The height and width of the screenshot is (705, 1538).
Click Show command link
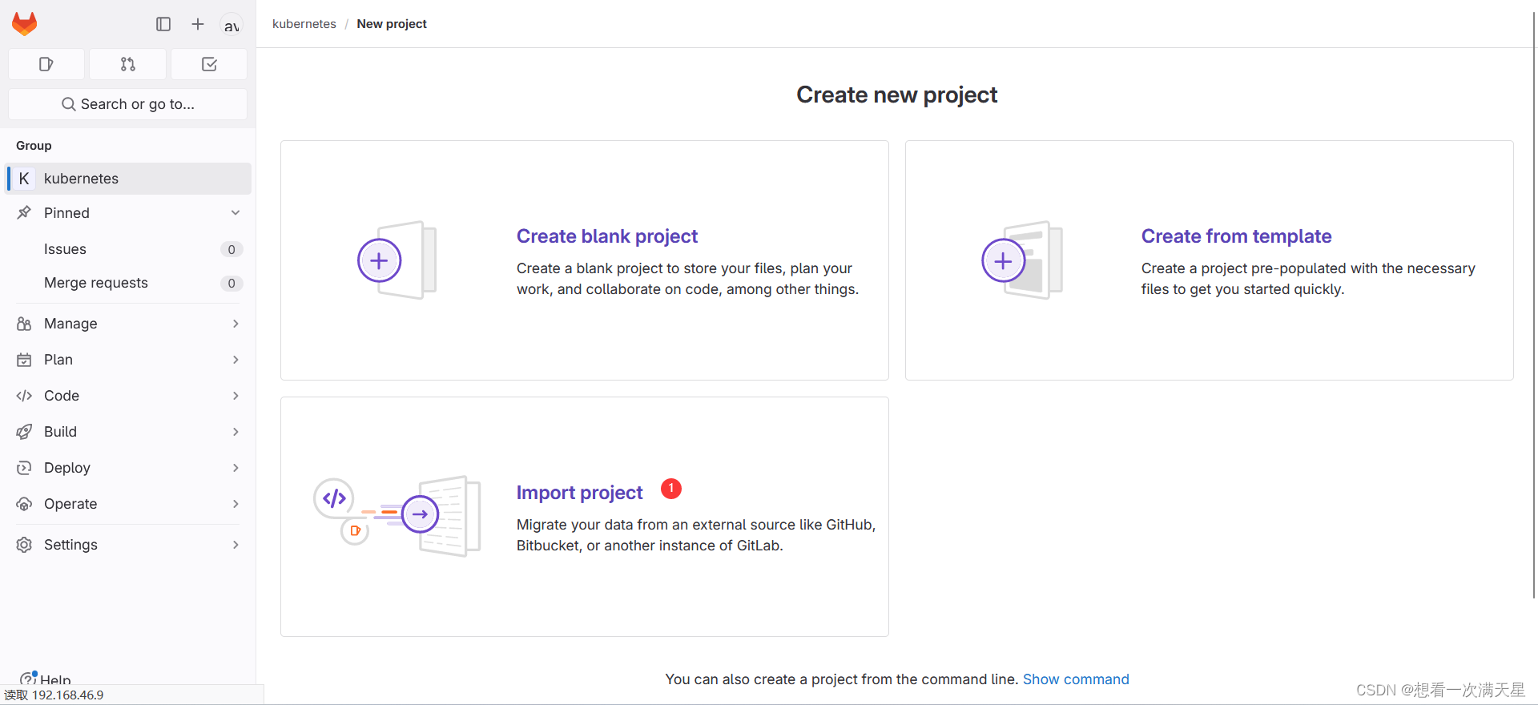[x=1076, y=679]
